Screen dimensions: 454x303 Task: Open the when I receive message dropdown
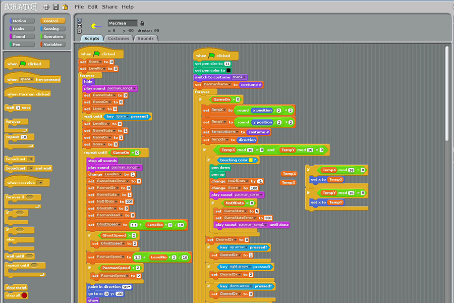pyautogui.click(x=40, y=183)
